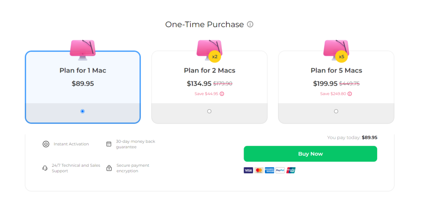This screenshot has width=430, height=202.
Task: Select the Plan for 1 Mac radio button
Action: click(82, 111)
